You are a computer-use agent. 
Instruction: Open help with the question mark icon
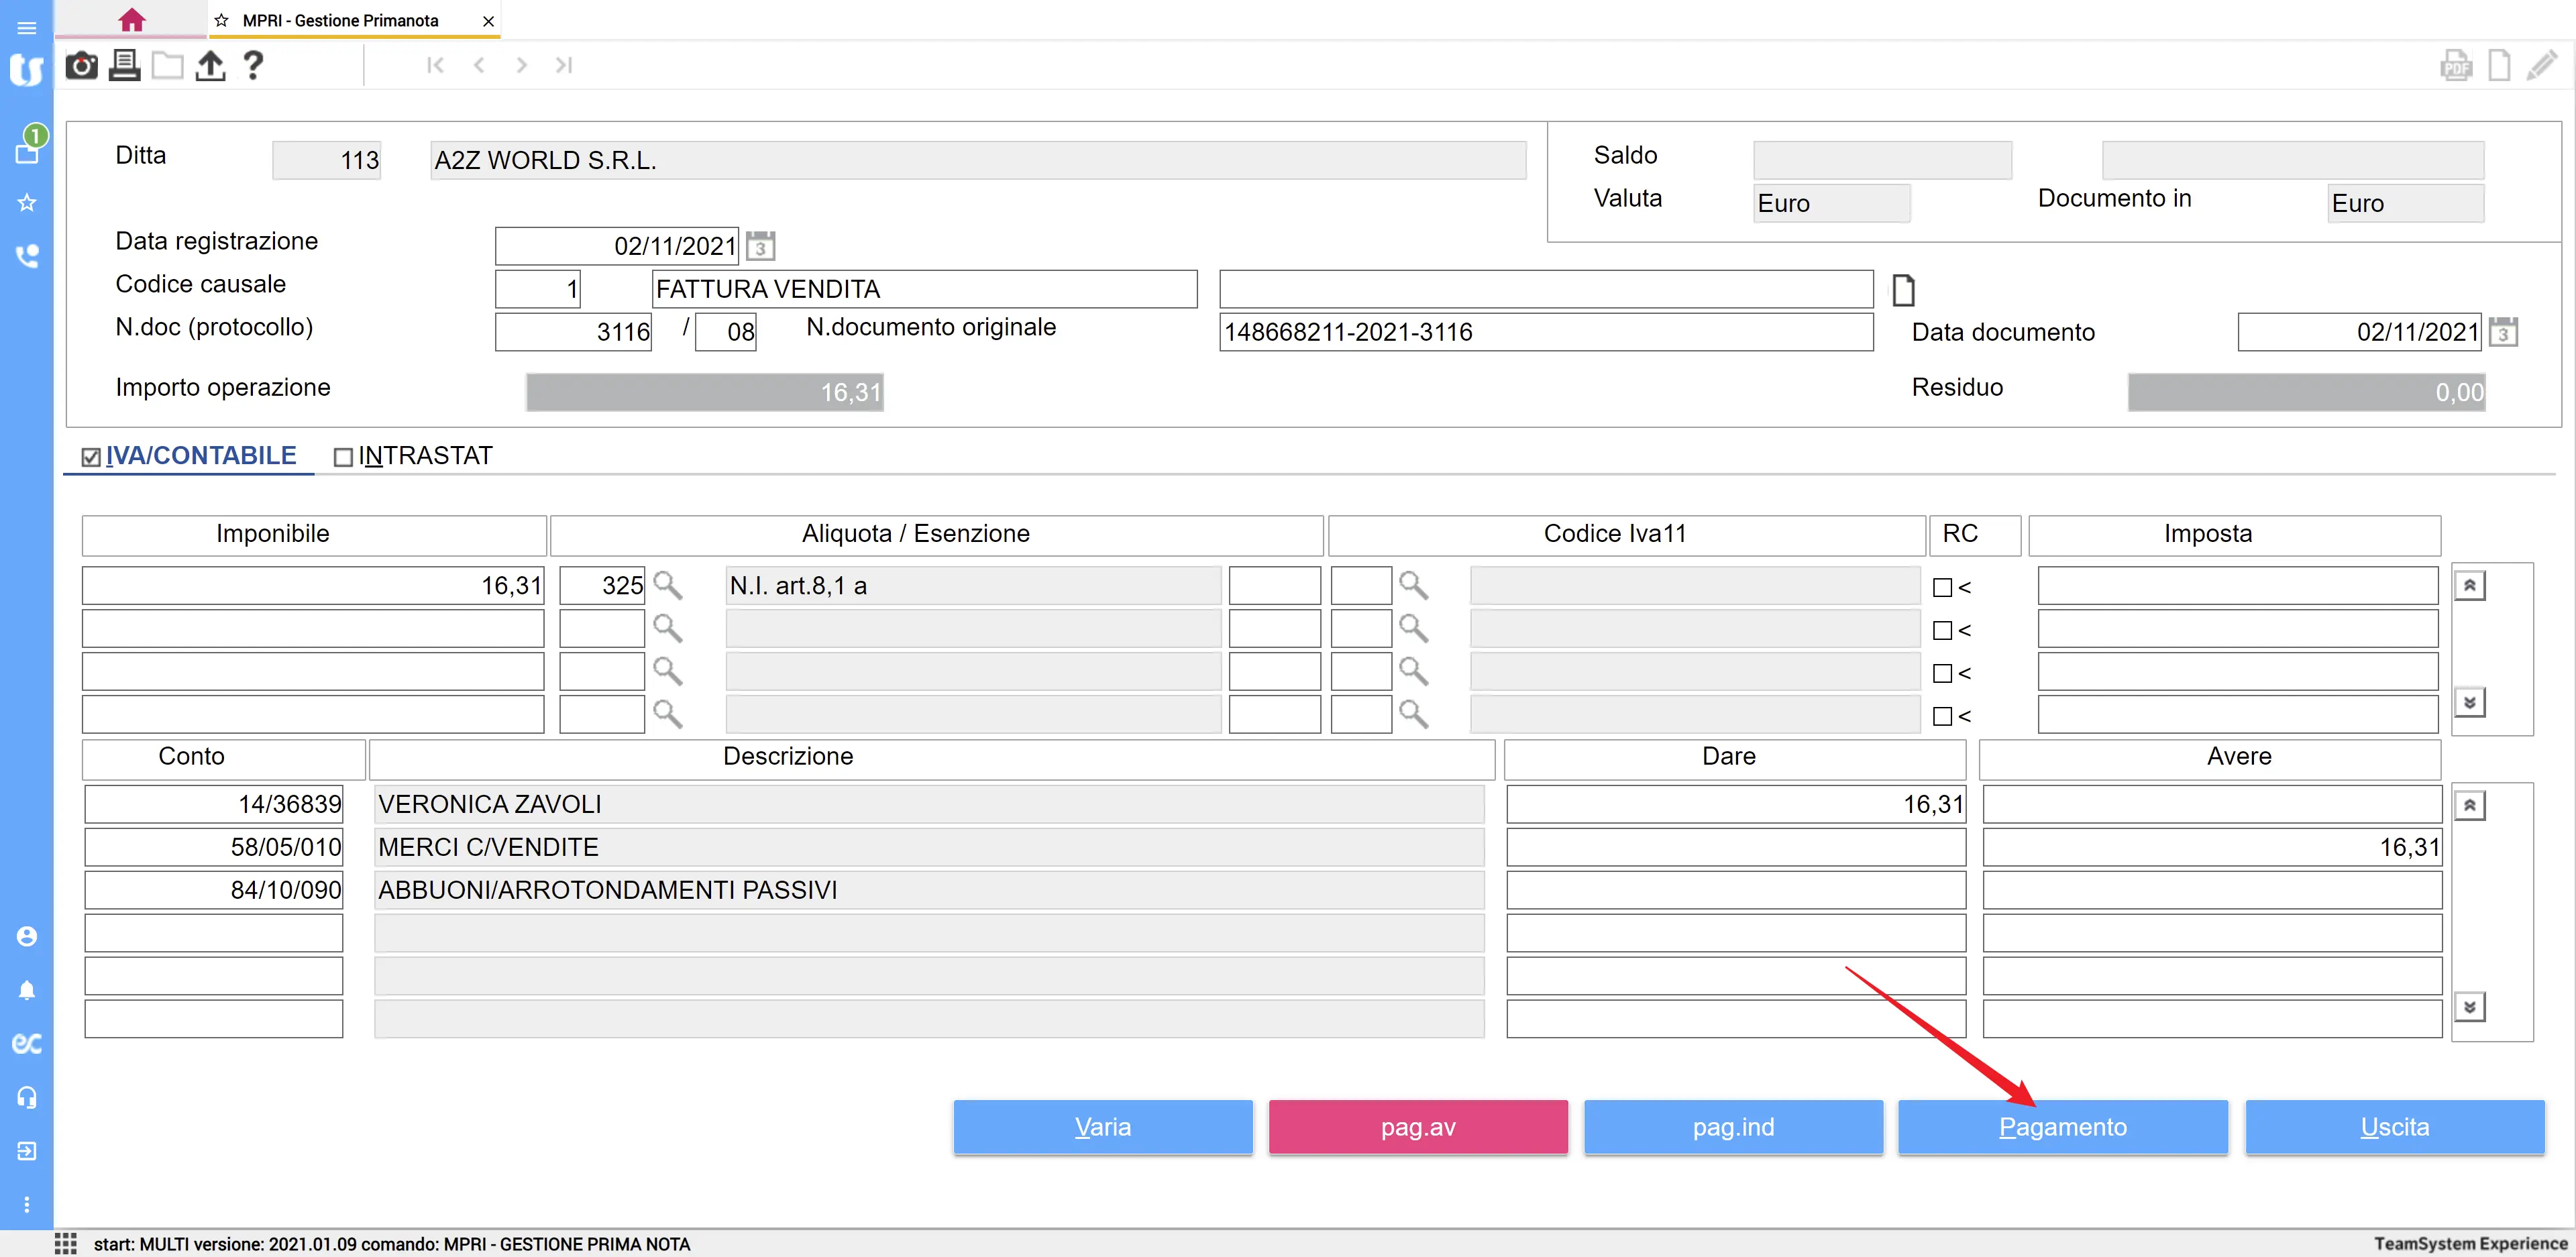[253, 66]
